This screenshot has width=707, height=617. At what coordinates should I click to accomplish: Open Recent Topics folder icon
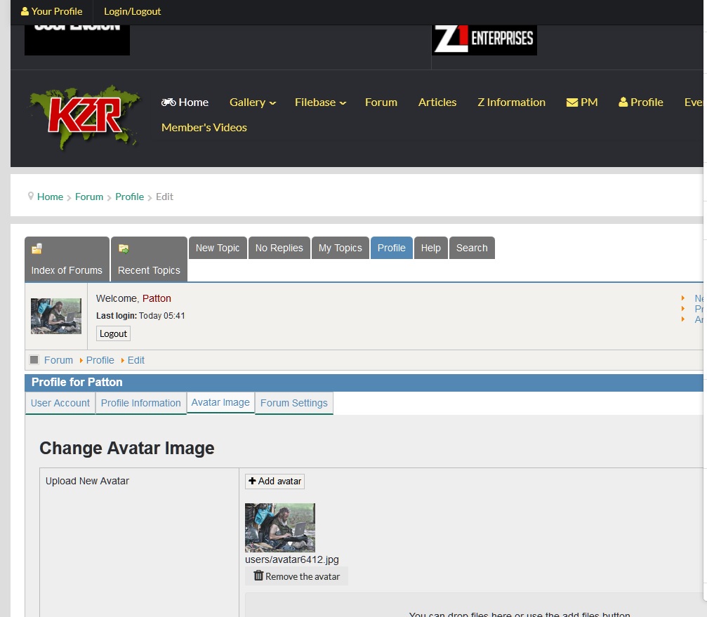pos(124,248)
